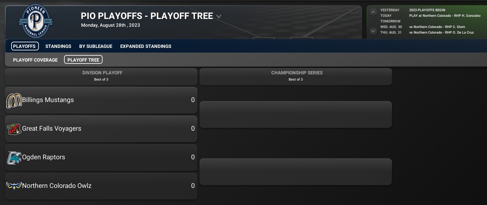Select the Expanded Standings tab
Screen dimensions: 487x205
(145, 46)
